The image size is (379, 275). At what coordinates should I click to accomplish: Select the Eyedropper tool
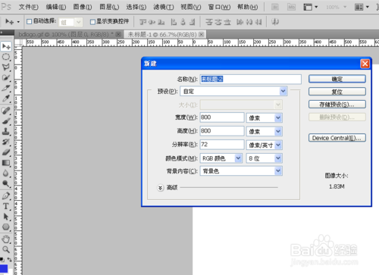click(6, 98)
